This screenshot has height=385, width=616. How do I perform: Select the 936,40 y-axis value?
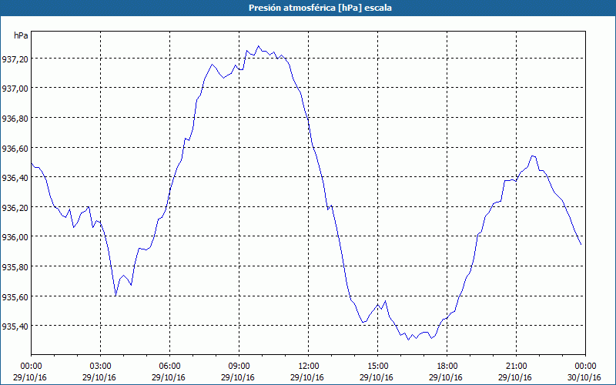pyautogui.click(x=15, y=179)
